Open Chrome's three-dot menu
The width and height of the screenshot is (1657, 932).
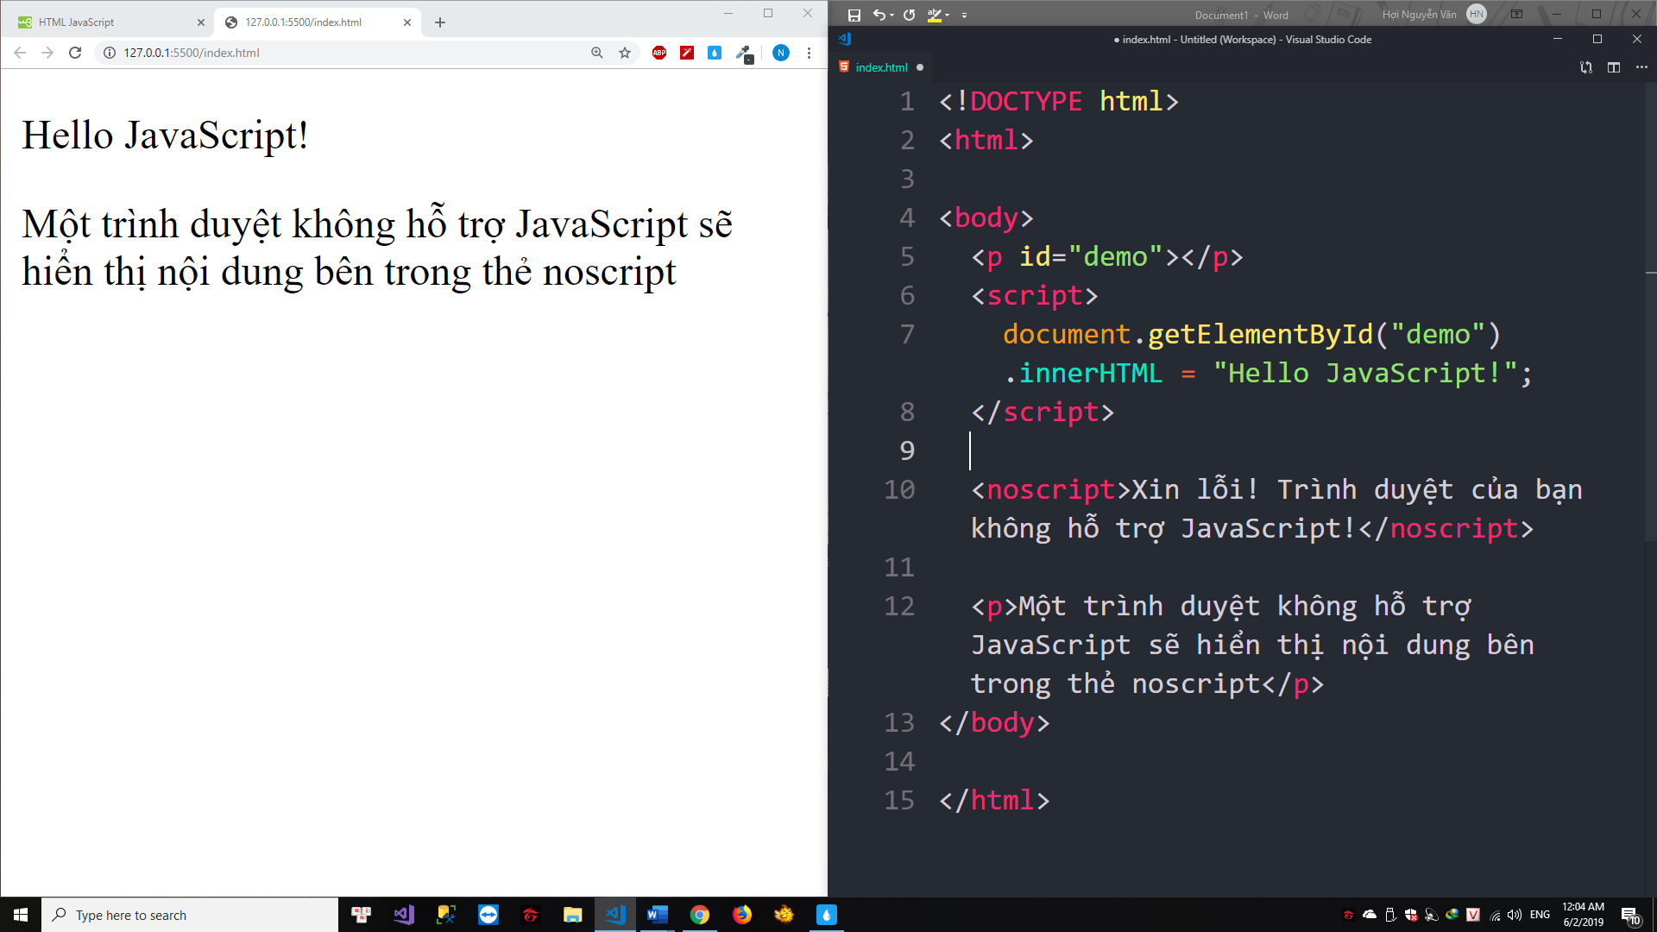(809, 53)
